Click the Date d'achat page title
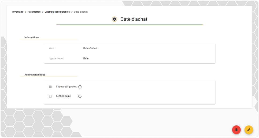Screen dimensions: 259x138 pyautogui.click(x=134, y=19)
